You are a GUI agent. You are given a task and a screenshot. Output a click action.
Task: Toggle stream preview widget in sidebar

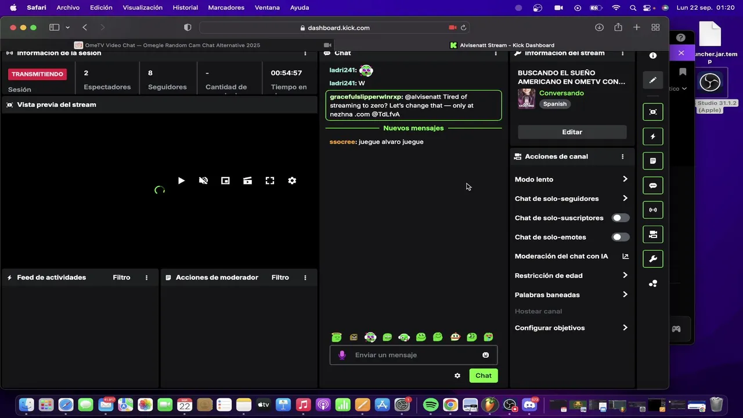pos(653,112)
